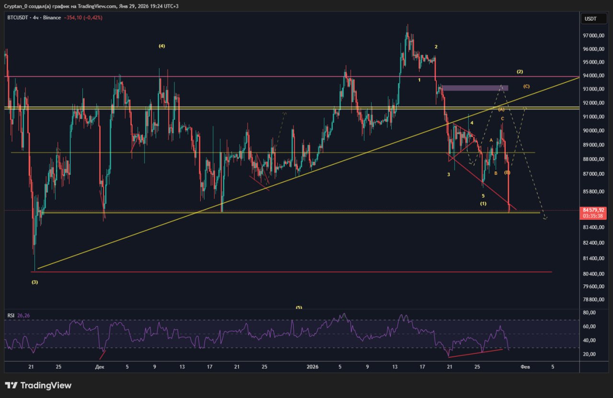Screen dimensions: 613x398
Task: Select the (5) wave label above RSI pane
Action: pyautogui.click(x=299, y=307)
